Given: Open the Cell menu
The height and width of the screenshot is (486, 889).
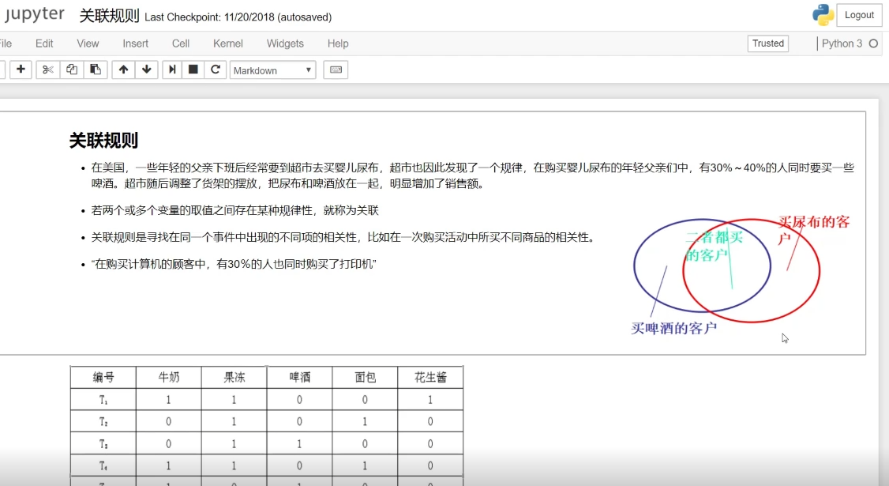Looking at the screenshot, I should [180, 43].
